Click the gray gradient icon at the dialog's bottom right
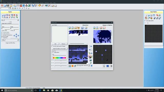This screenshot has width=164, height=92. coord(111,66)
